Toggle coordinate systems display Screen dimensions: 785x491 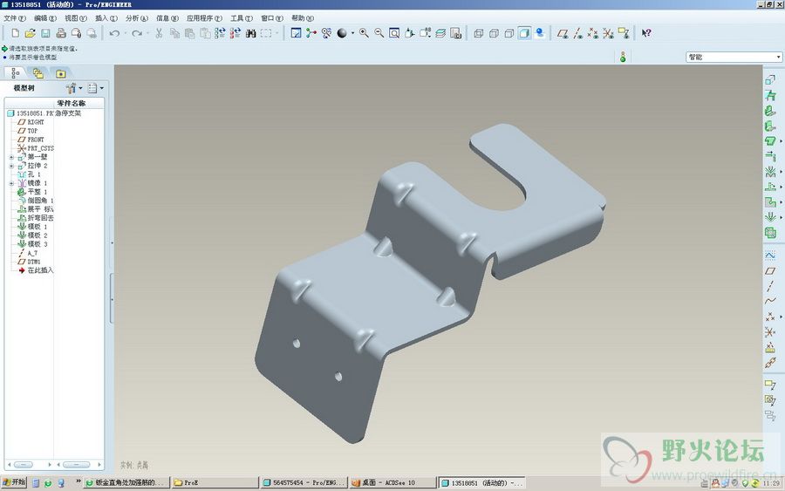tap(608, 33)
